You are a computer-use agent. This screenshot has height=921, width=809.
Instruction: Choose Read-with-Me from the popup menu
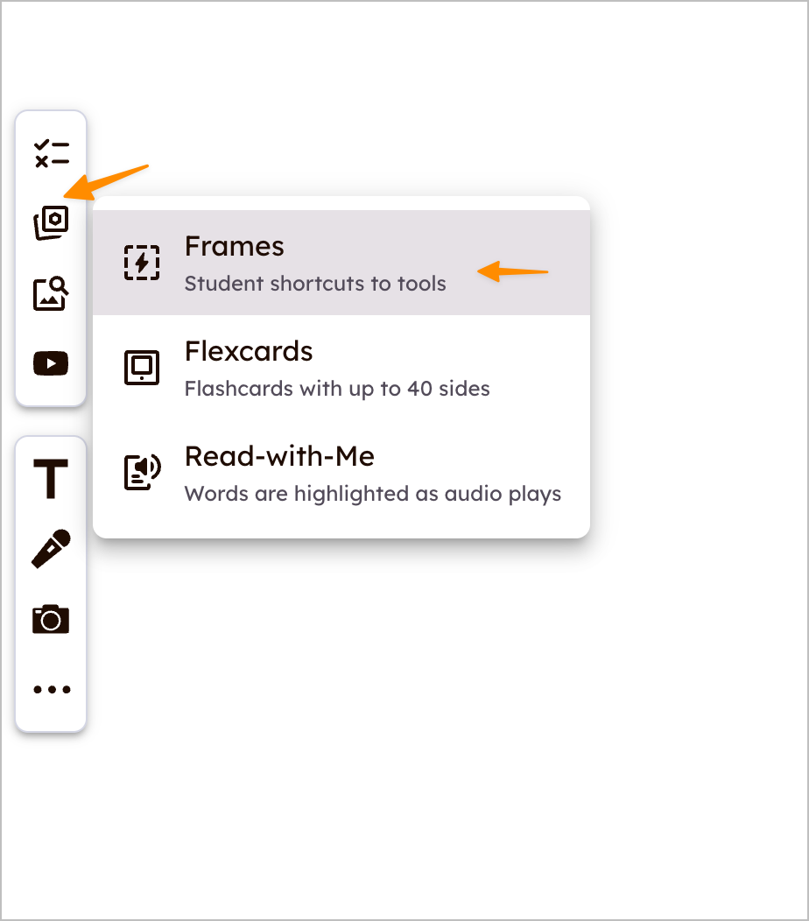(x=341, y=473)
